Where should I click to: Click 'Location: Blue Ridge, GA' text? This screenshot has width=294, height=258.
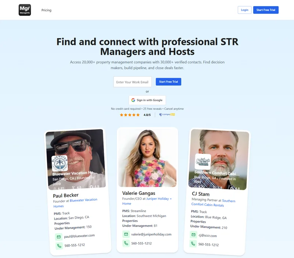209,217
